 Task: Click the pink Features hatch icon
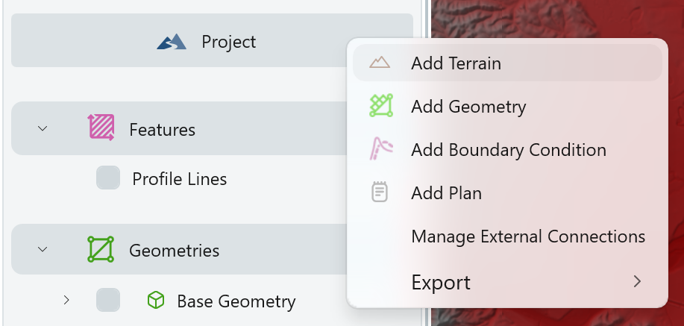101,128
